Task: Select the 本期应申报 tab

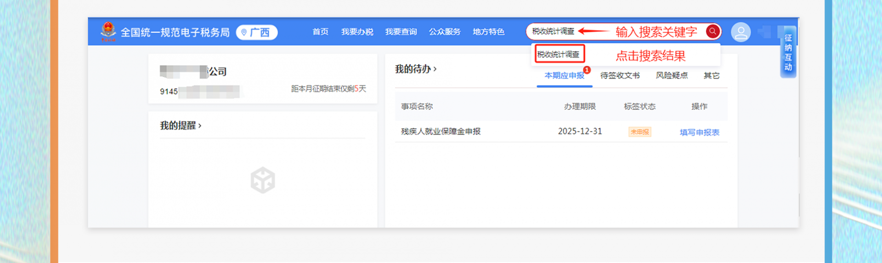Action: [564, 75]
